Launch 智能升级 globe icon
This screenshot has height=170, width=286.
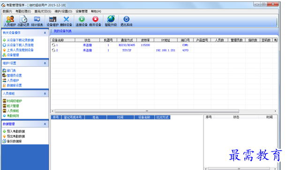tap(111, 19)
